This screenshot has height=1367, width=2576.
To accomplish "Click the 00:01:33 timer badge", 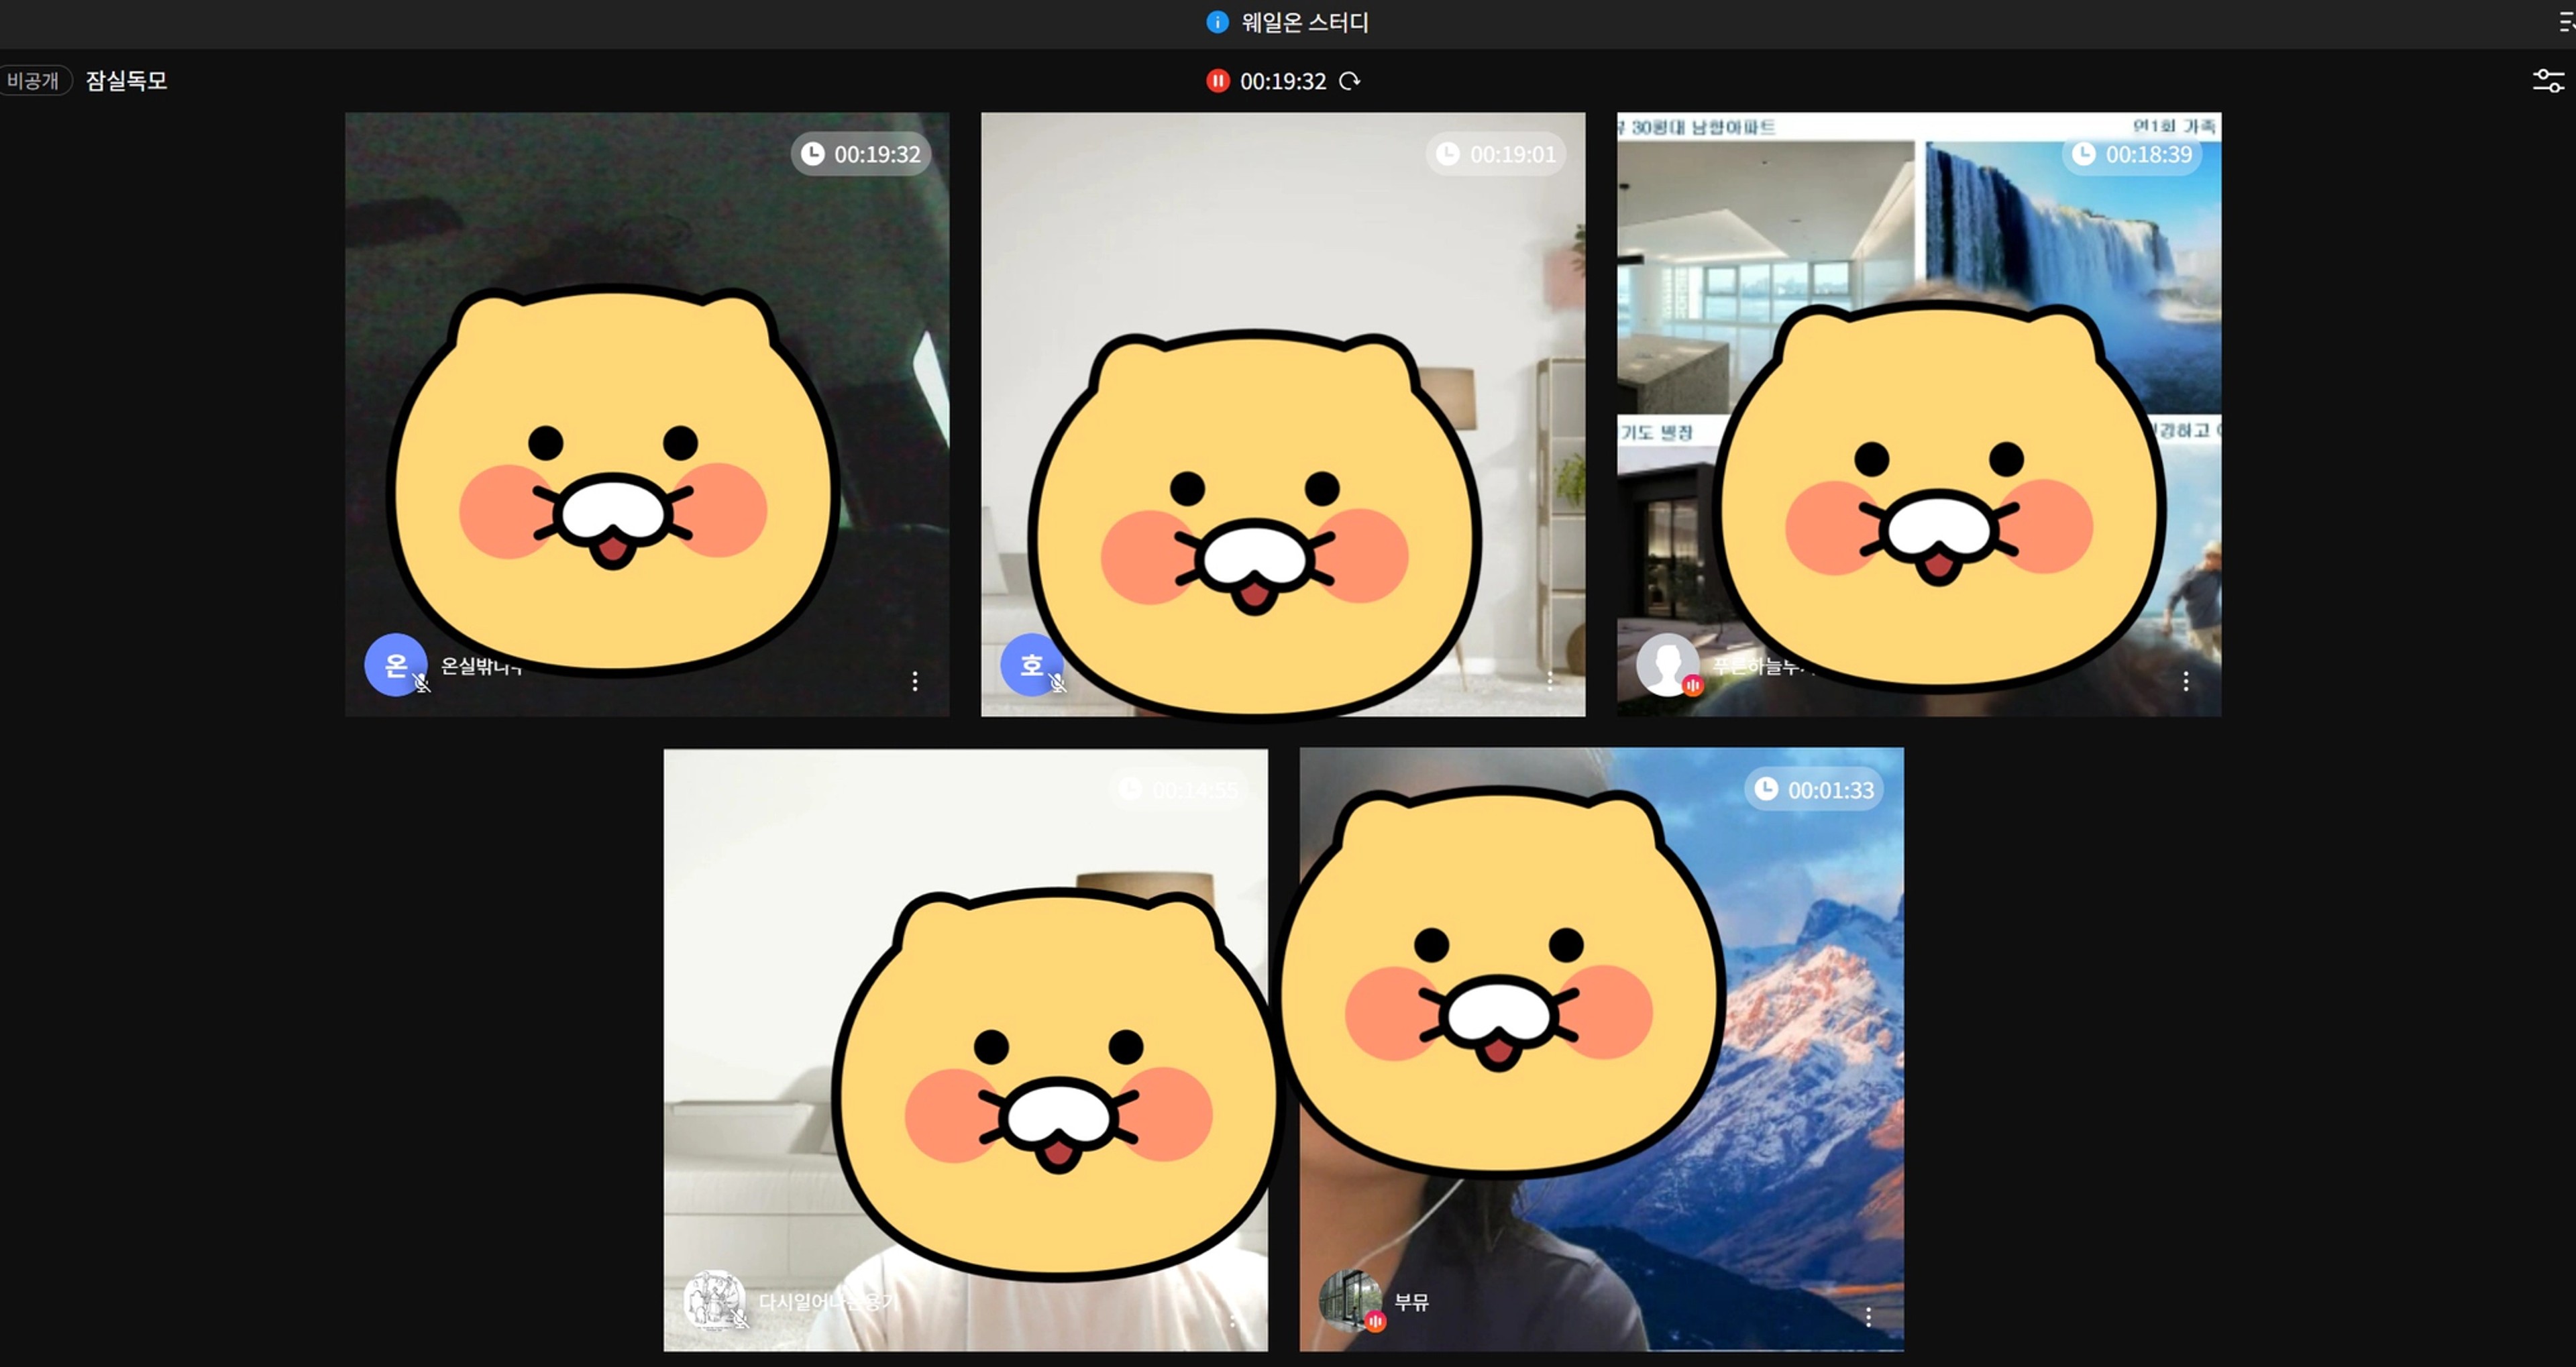I will pos(1814,790).
